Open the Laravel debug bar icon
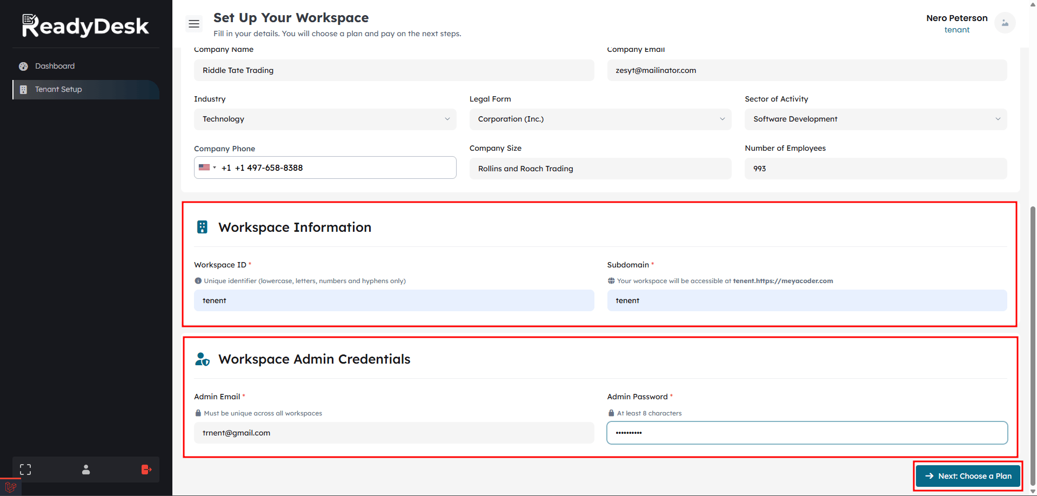The height and width of the screenshot is (496, 1037). point(10,487)
